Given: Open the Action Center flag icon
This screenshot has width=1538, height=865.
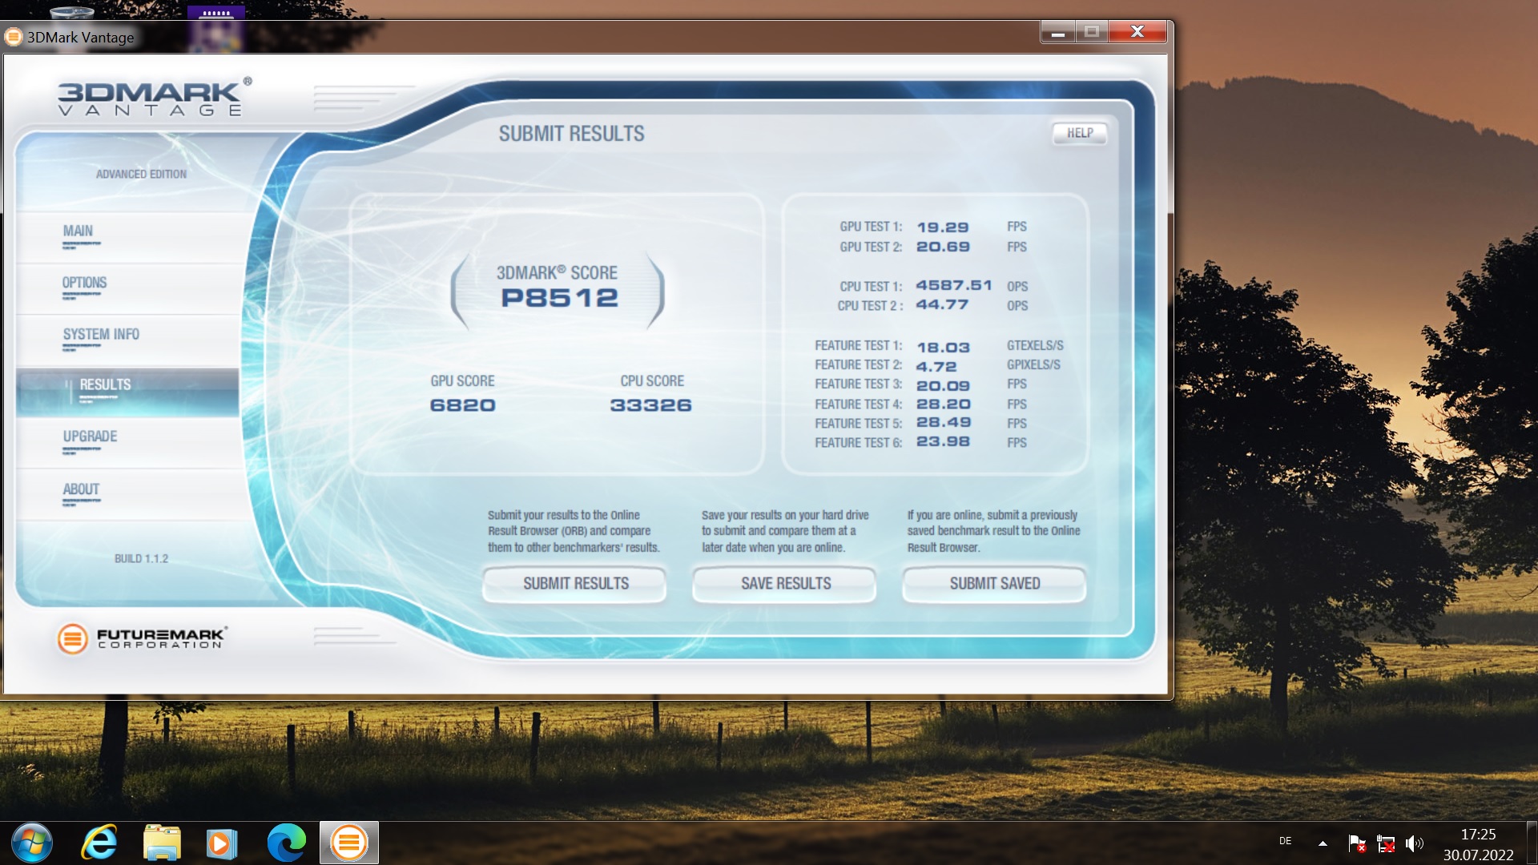Looking at the screenshot, I should coord(1356,843).
